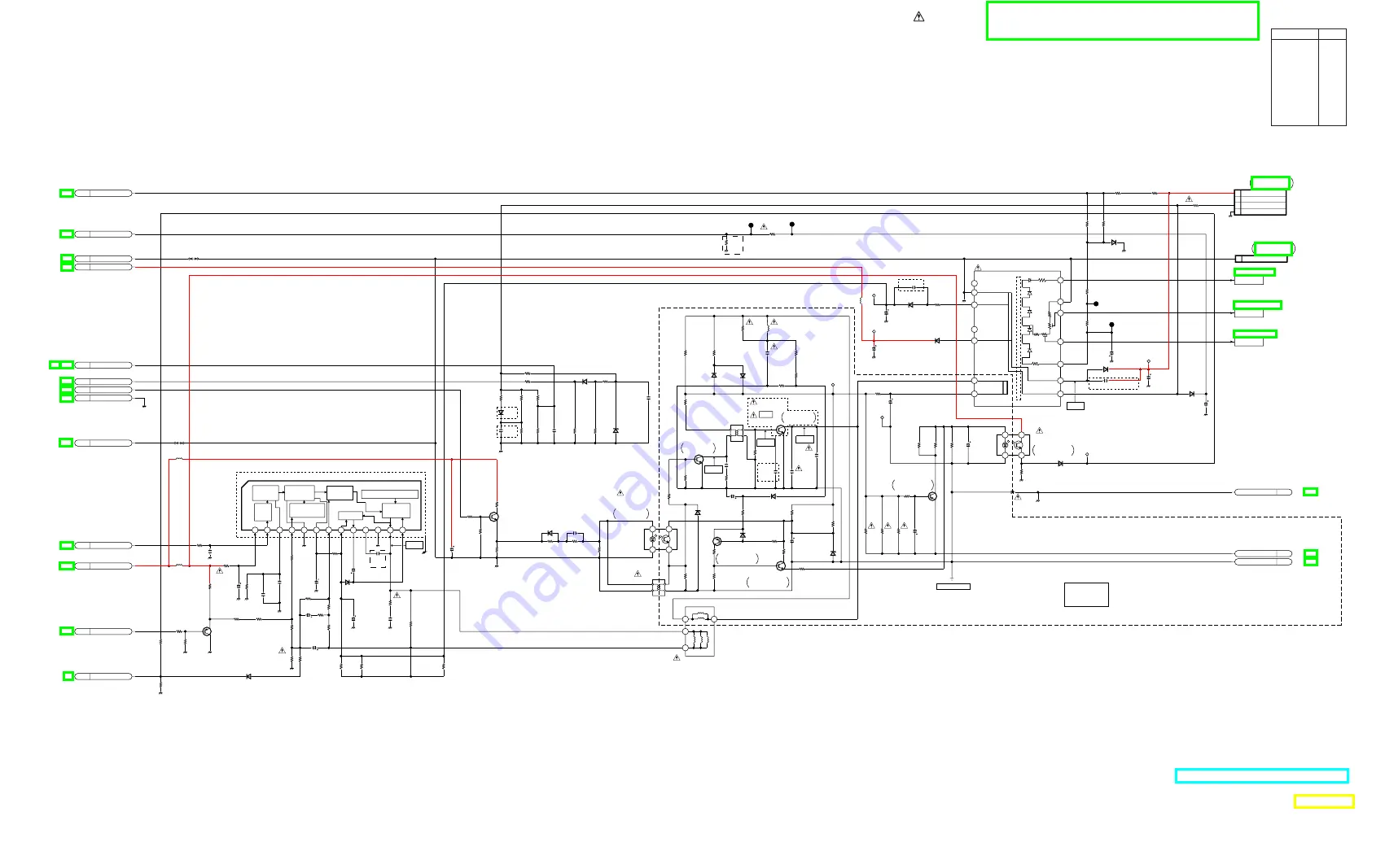
Task: Click the yellow link box in the corner
Action: click(x=1324, y=801)
